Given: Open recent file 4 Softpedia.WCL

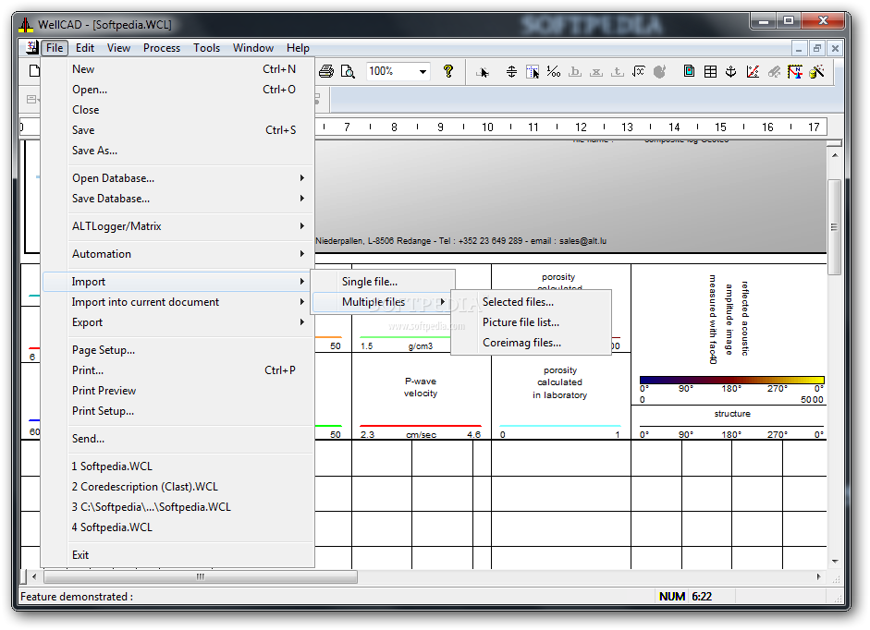Looking at the screenshot, I should click(178, 527).
